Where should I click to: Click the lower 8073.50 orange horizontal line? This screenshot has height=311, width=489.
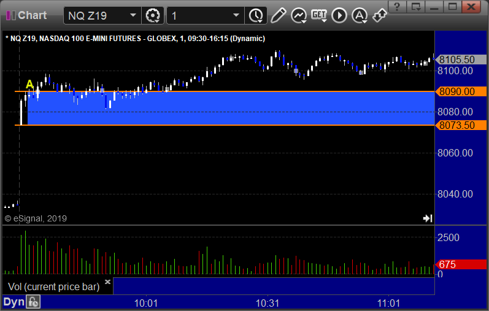225,125
